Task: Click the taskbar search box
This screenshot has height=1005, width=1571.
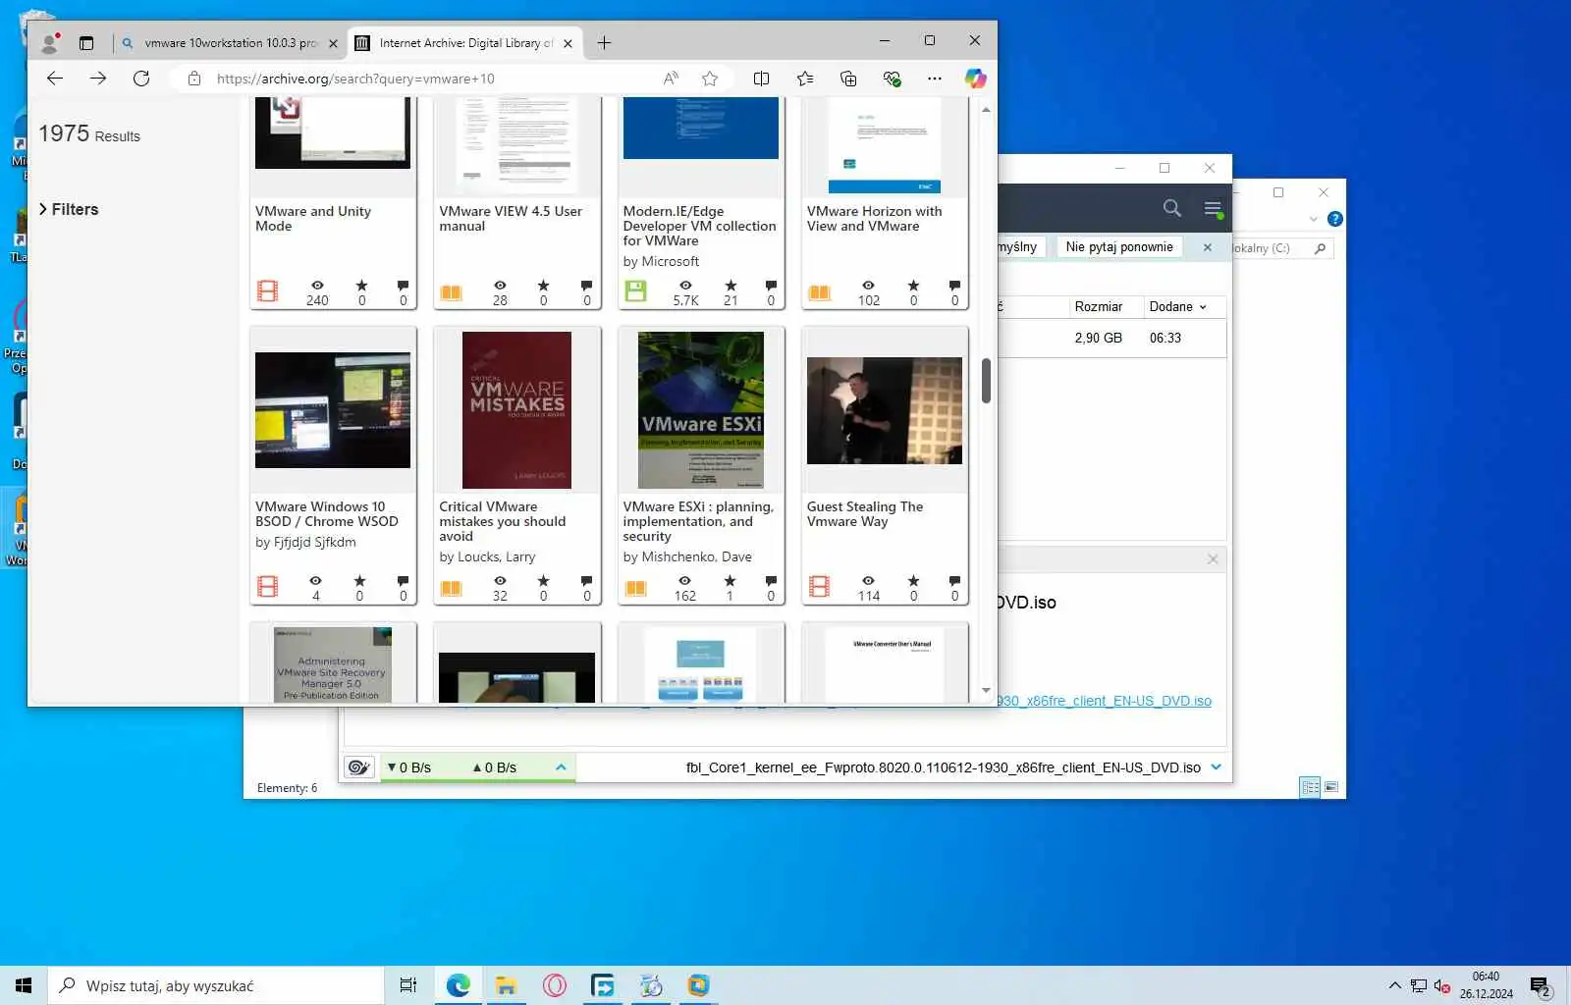Action: [x=216, y=985]
